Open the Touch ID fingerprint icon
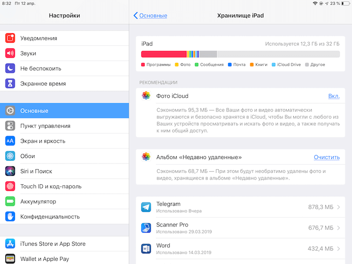 pyautogui.click(x=10, y=186)
